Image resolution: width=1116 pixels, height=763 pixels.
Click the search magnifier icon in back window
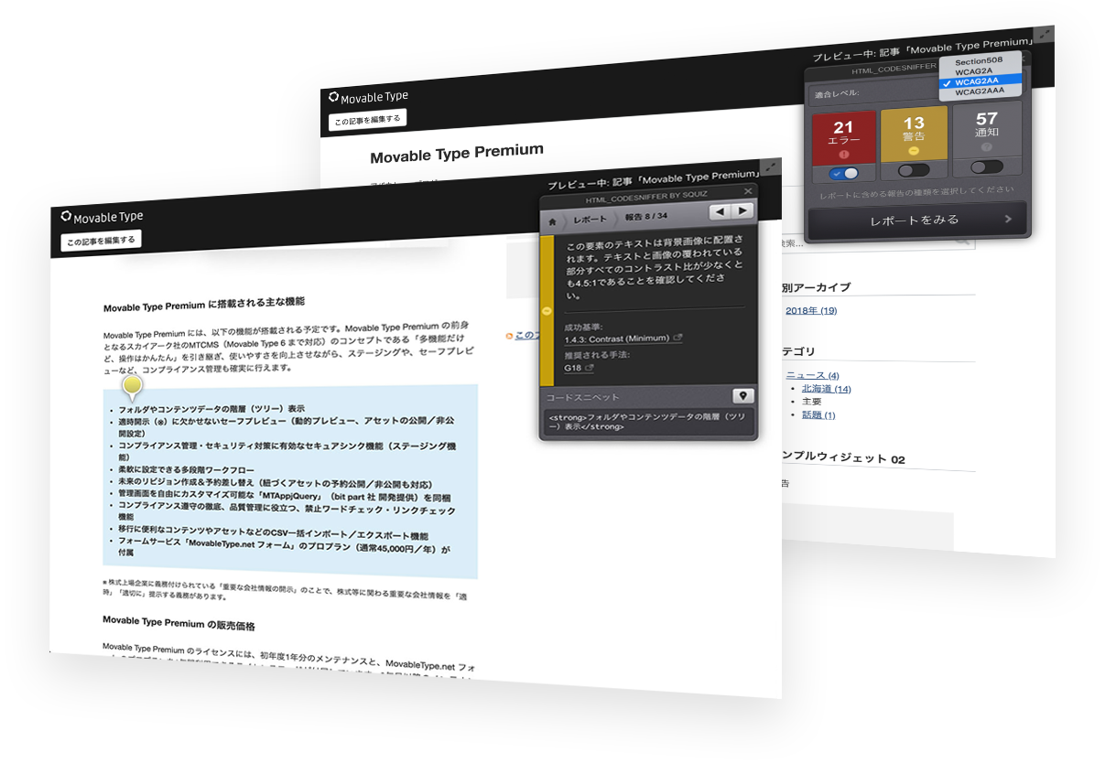962,241
